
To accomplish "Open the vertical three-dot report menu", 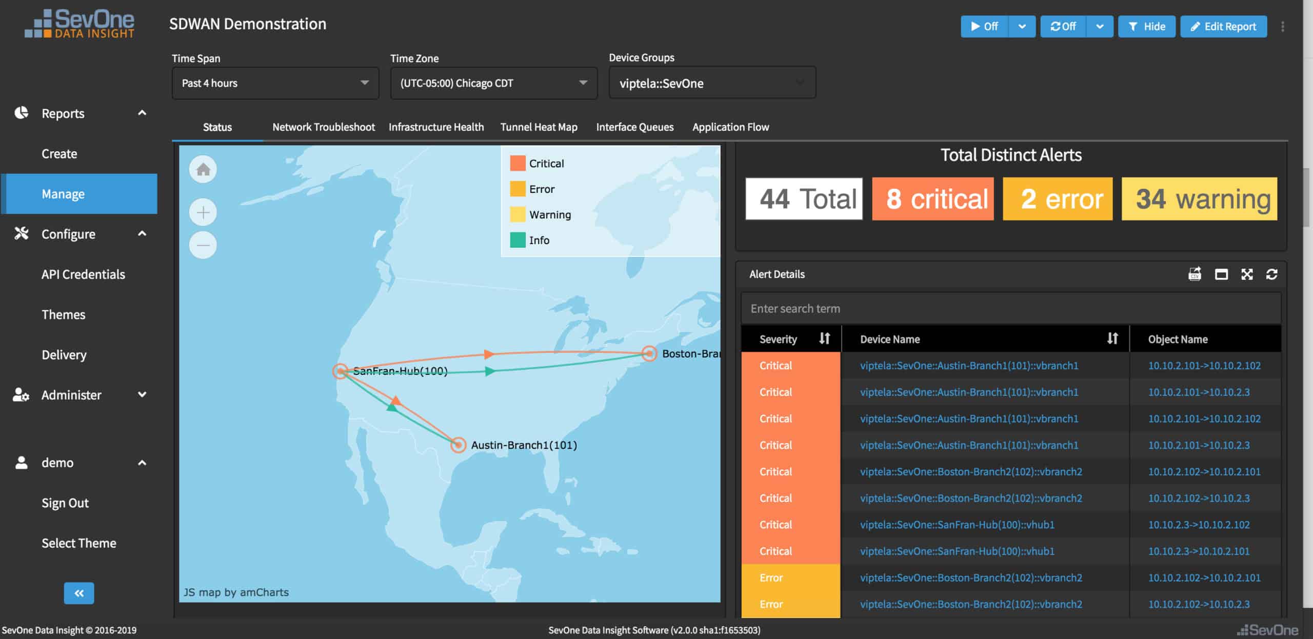I will pos(1283,27).
